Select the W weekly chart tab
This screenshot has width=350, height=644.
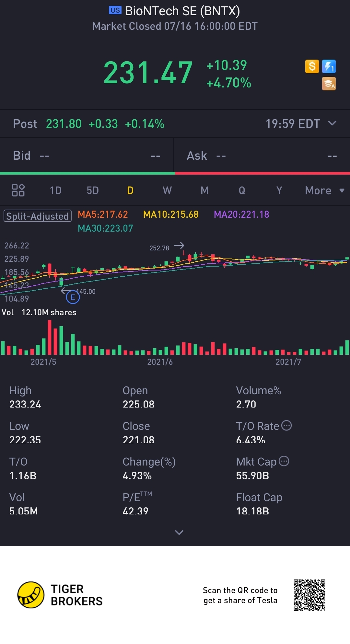(x=167, y=190)
